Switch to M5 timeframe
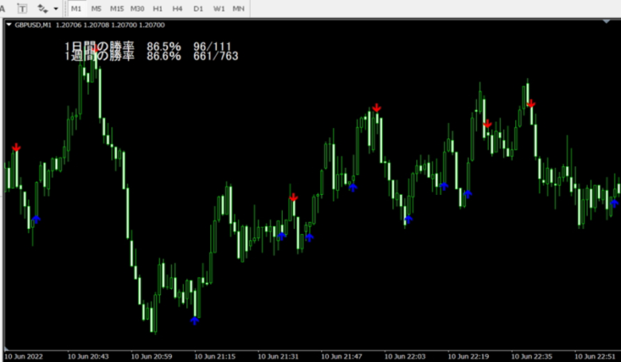621x362 pixels. 96,8
